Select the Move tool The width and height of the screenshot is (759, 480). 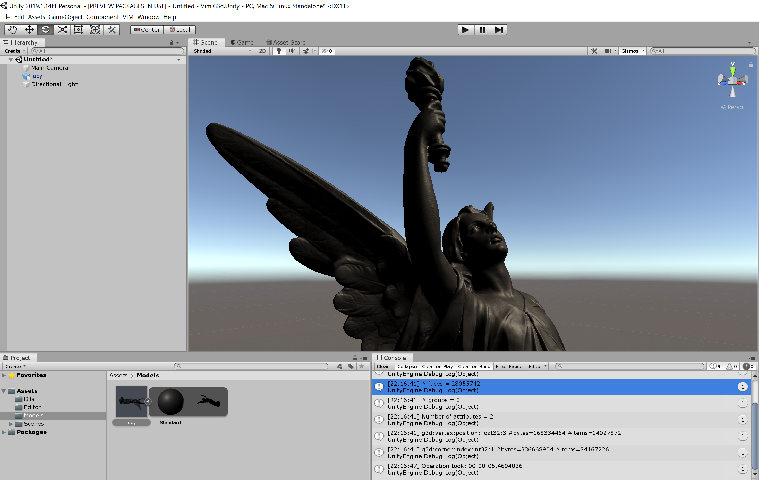tap(29, 30)
